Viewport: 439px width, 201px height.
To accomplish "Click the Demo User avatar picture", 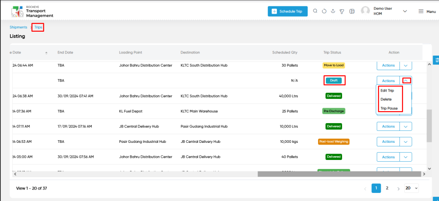I will (x=365, y=11).
